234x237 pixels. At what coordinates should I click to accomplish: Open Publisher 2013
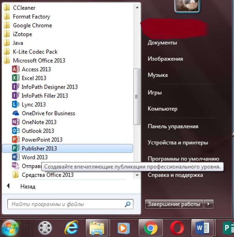39,148
